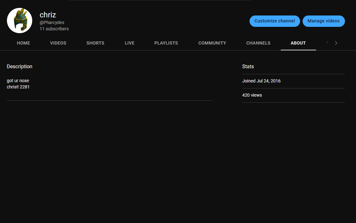Viewport: 356px width, 223px height.
Task: Select the LIVE tab
Action: pyautogui.click(x=130, y=43)
